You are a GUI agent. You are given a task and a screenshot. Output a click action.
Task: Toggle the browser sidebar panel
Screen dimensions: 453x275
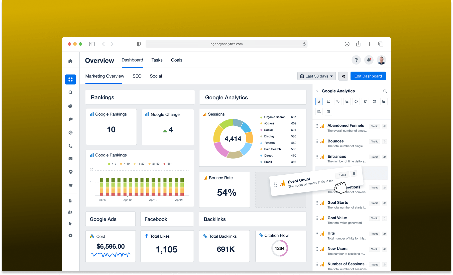click(x=92, y=44)
